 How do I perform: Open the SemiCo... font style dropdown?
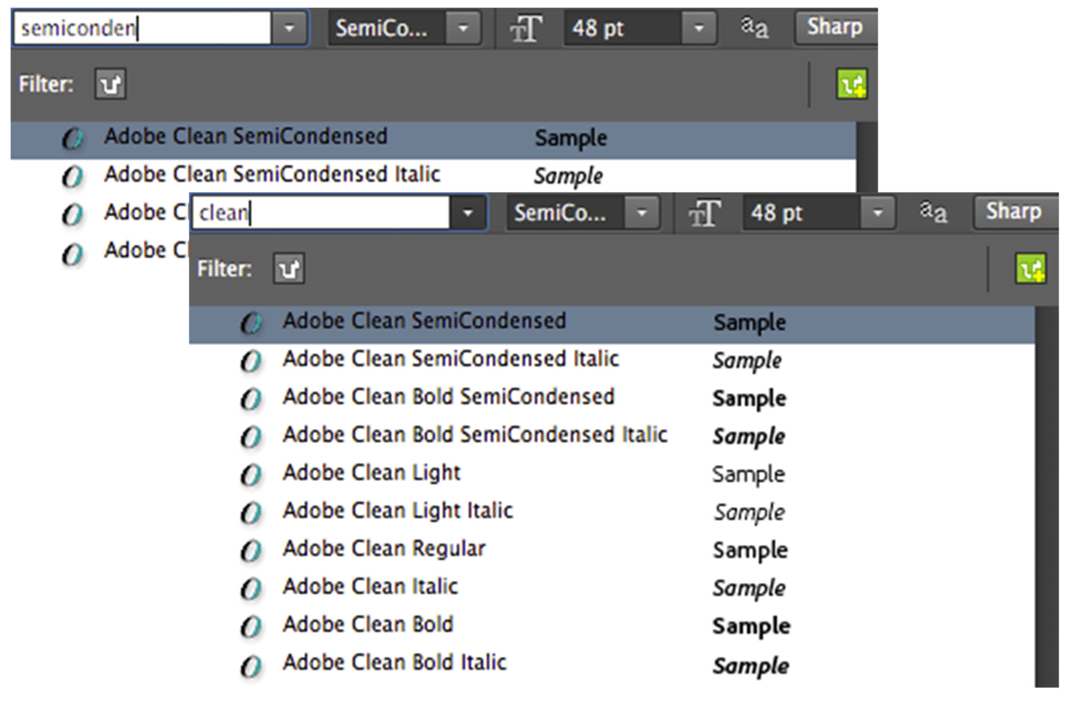643,213
